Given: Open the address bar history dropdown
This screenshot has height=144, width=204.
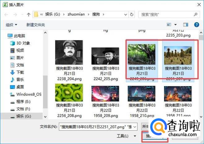Looking at the screenshot, I should pos(126,15).
